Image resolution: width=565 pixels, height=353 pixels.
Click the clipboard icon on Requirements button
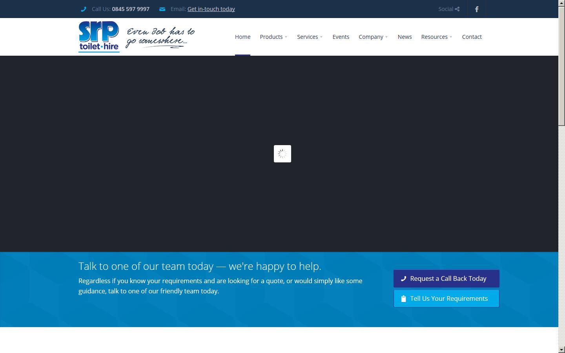pos(403,299)
